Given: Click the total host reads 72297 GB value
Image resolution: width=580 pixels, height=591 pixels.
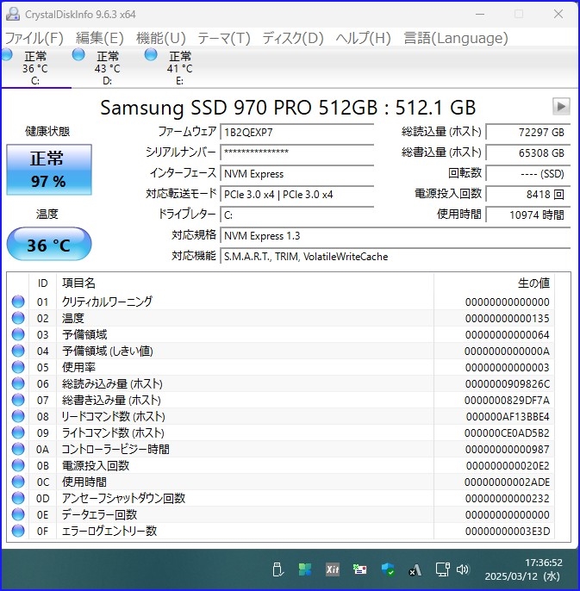Looking at the screenshot, I should pos(527,133).
